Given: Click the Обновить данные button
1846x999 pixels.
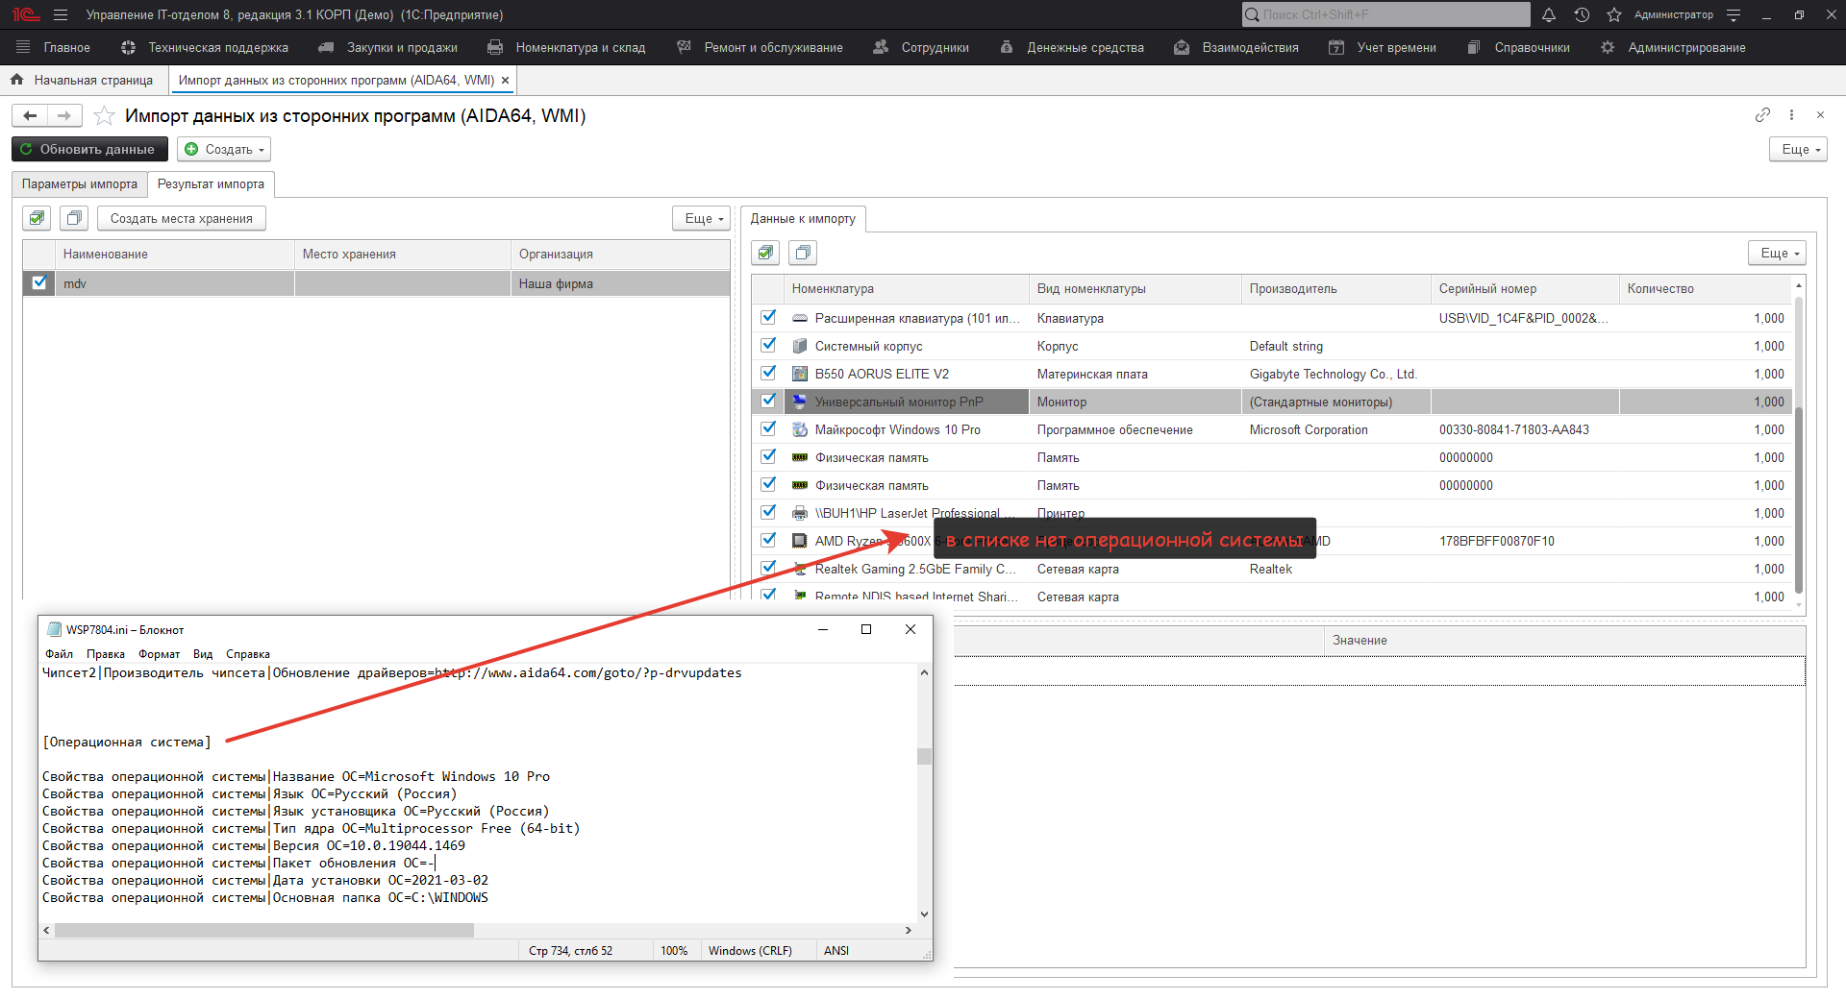Looking at the screenshot, I should [88, 149].
